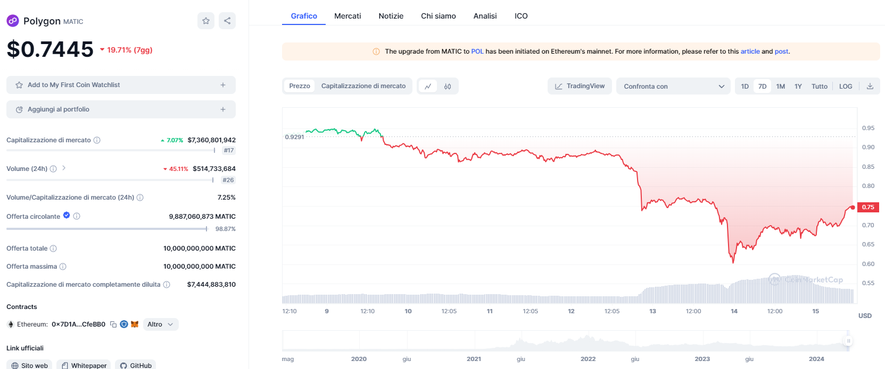Click the MetaMask fox icon
Image resolution: width=885 pixels, height=369 pixels.
click(135, 324)
